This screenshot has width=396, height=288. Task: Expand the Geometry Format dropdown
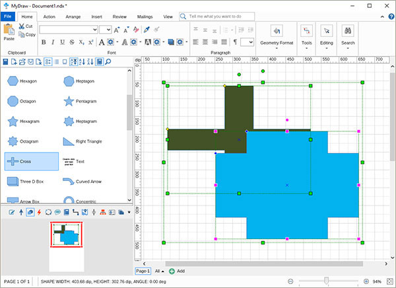click(x=276, y=49)
